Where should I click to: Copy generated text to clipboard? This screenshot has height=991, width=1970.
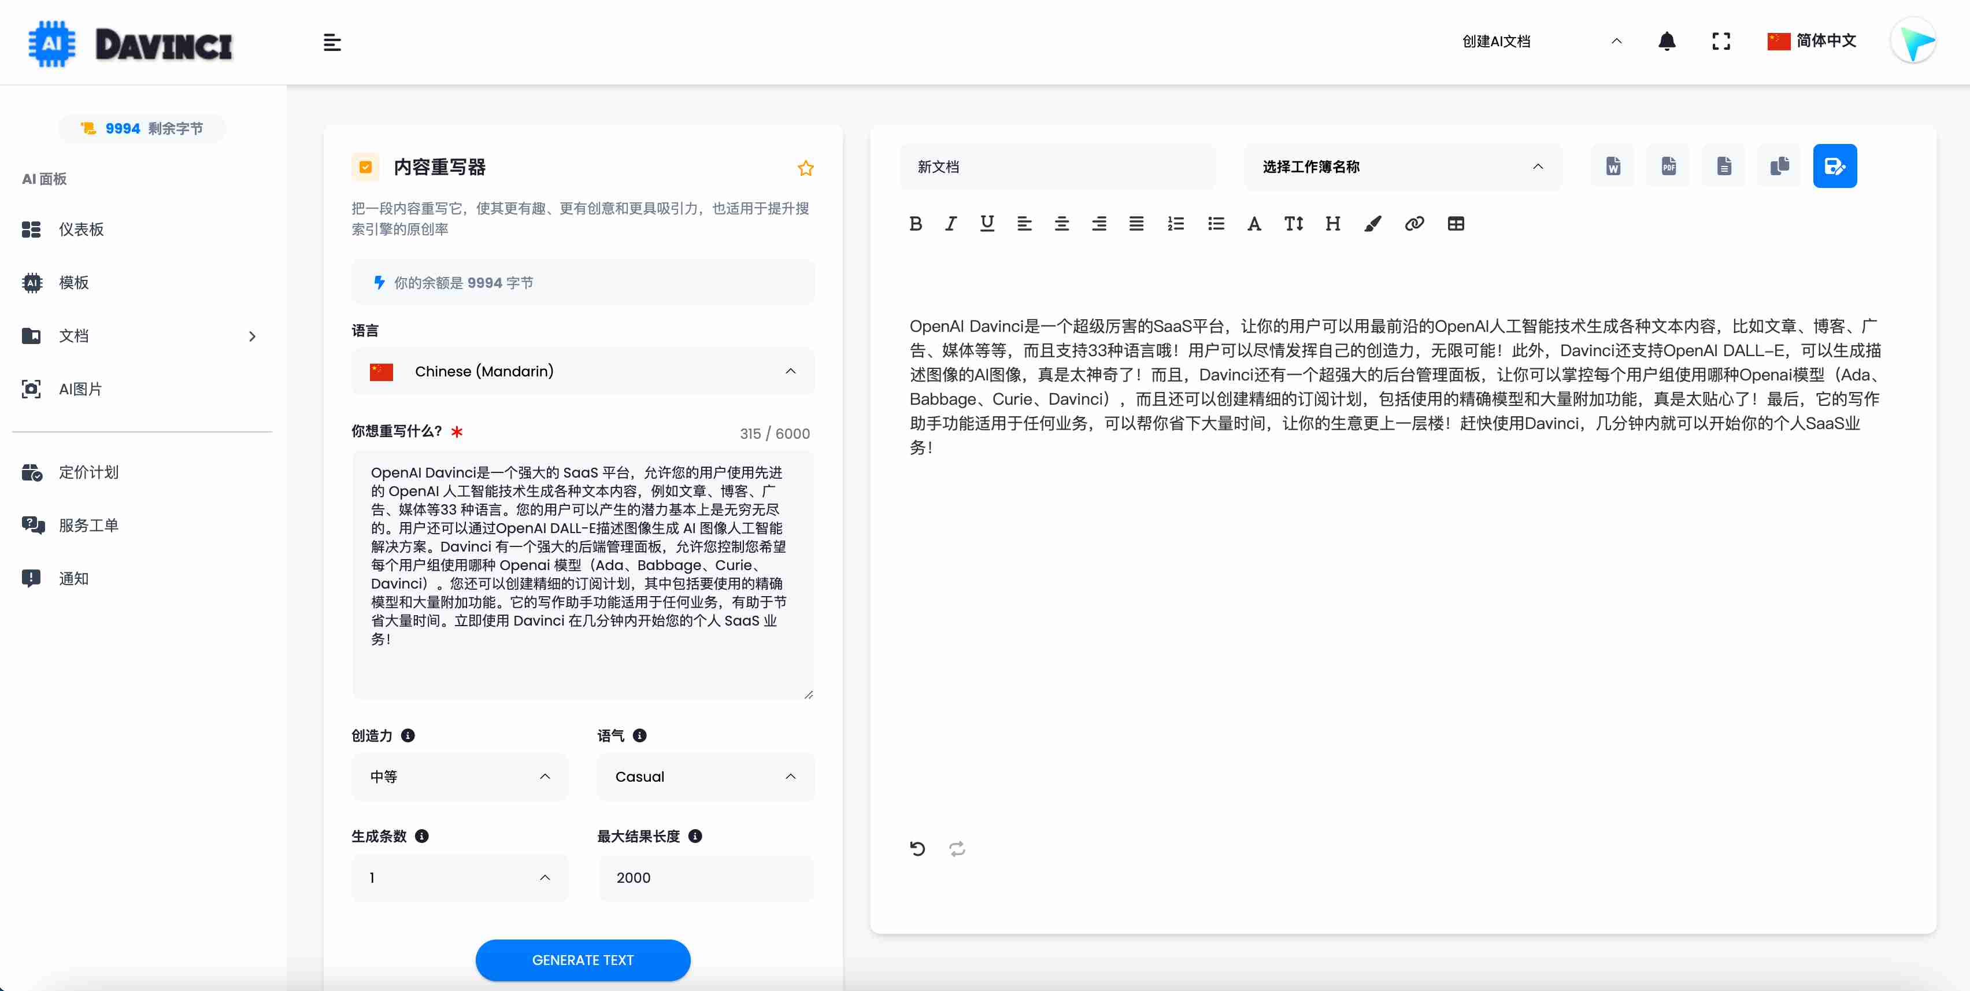coord(1780,166)
